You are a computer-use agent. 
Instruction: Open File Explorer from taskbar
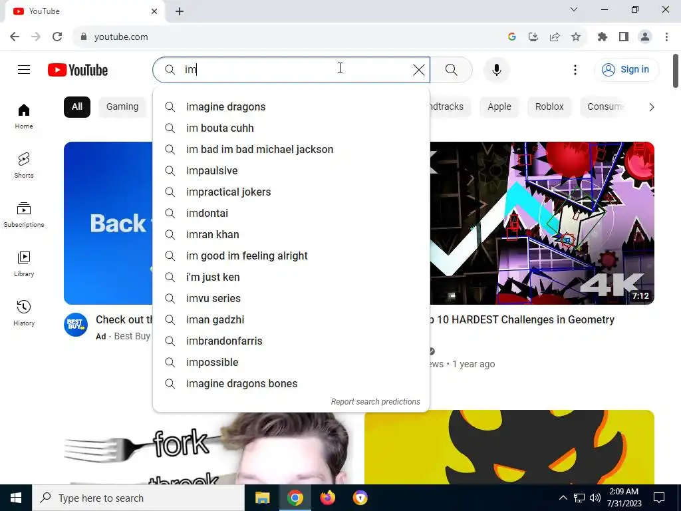(262, 498)
